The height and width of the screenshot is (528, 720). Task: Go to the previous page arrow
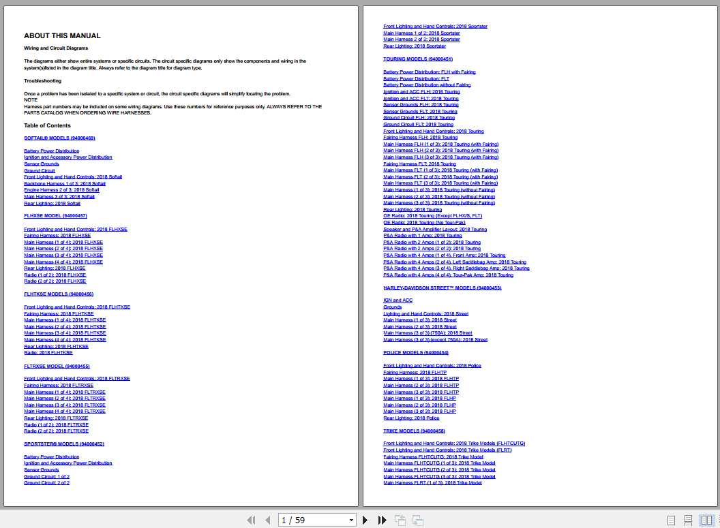[268, 521]
